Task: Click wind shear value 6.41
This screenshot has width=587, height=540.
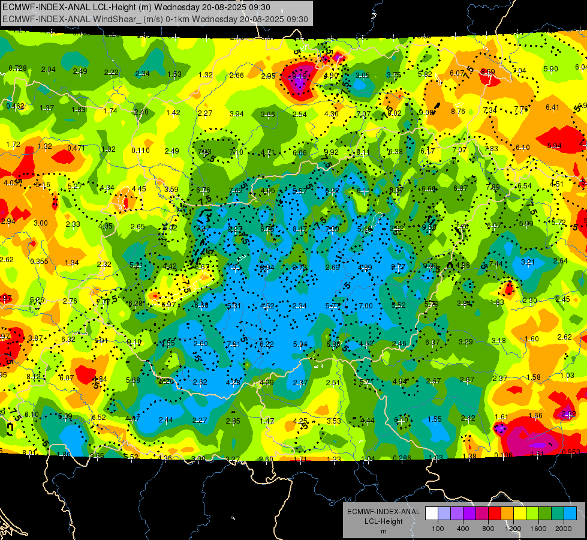Action: pos(552,107)
